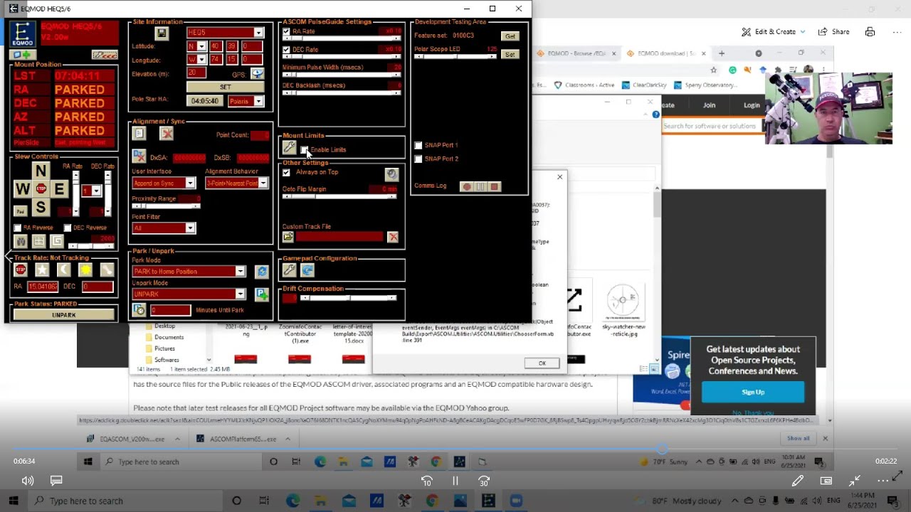Image resolution: width=911 pixels, height=512 pixels.
Task: Open Unpark Mode dropdown
Action: point(240,294)
